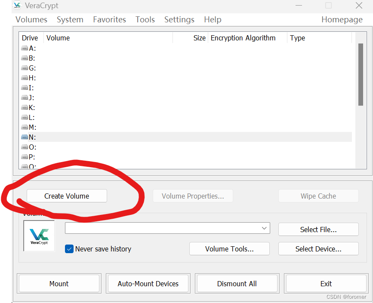The width and height of the screenshot is (373, 303).
Task: Click the Exit button
Action: point(326,284)
